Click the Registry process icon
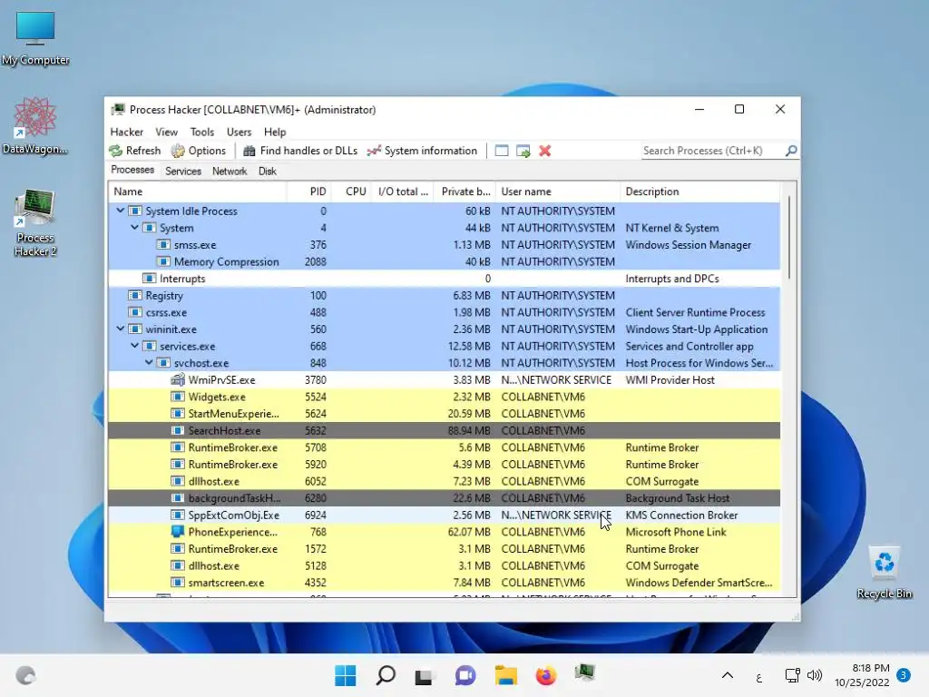 click(x=135, y=295)
